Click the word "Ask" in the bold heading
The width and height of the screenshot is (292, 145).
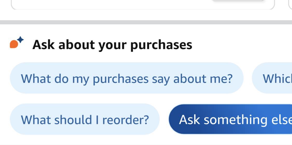click(43, 45)
